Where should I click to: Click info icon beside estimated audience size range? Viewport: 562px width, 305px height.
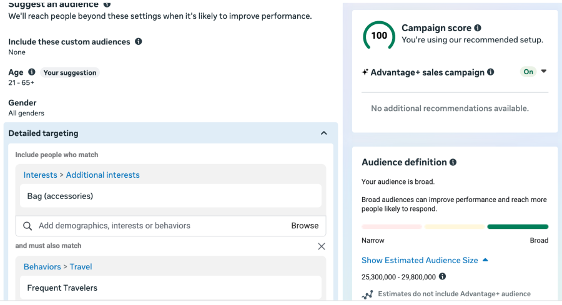pyautogui.click(x=442, y=276)
